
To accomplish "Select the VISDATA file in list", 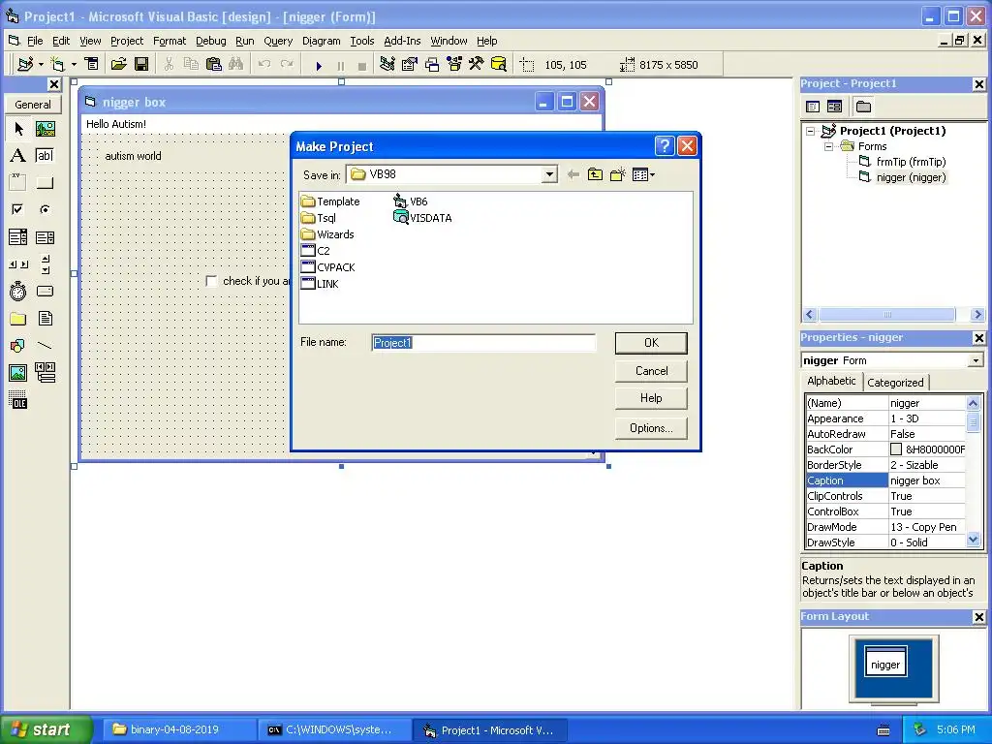I will (422, 218).
